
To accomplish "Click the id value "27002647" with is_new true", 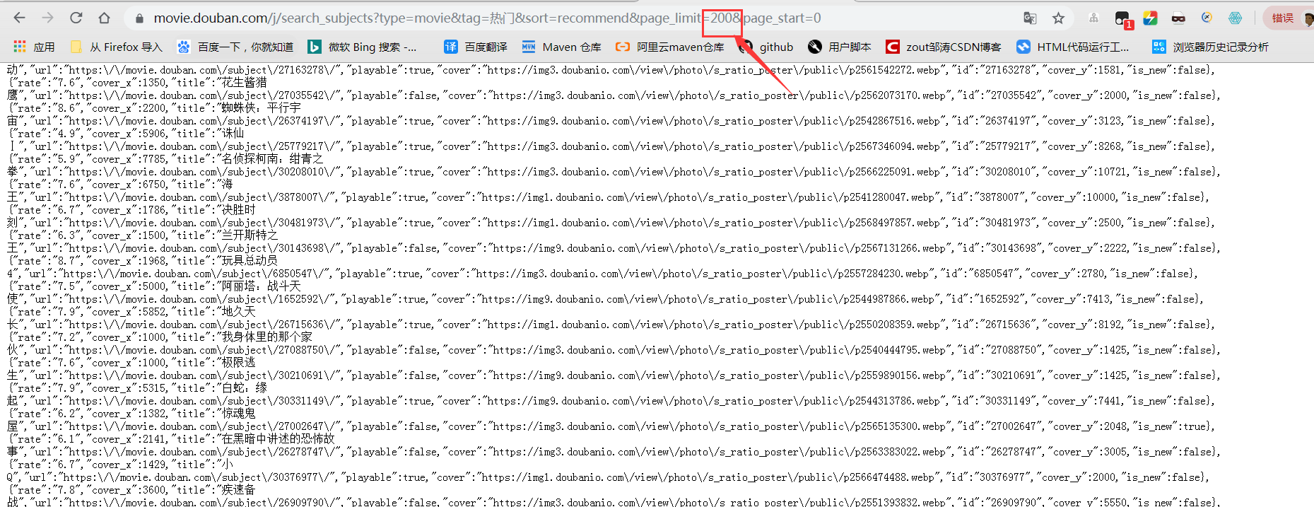I will 1014,426.
